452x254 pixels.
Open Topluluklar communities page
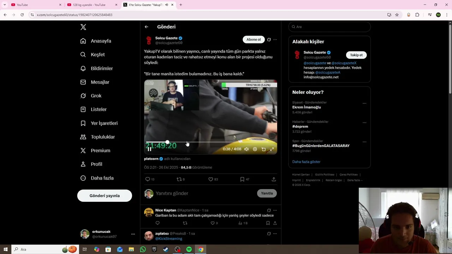click(x=97, y=137)
